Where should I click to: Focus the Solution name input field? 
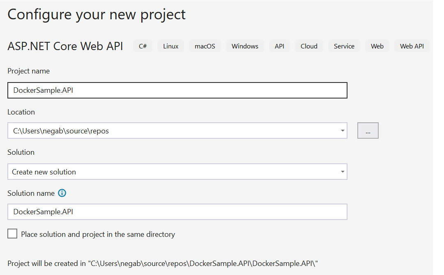pyautogui.click(x=177, y=212)
